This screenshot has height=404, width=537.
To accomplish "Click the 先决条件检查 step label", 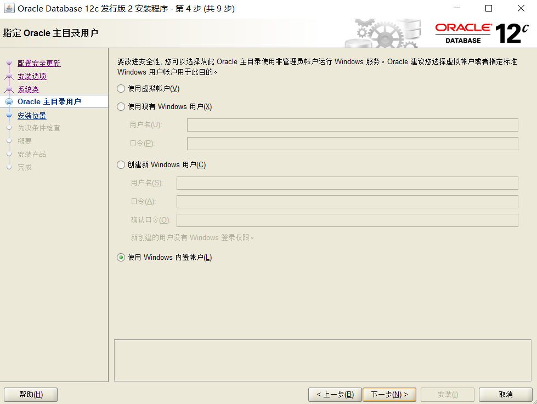I will (39, 128).
